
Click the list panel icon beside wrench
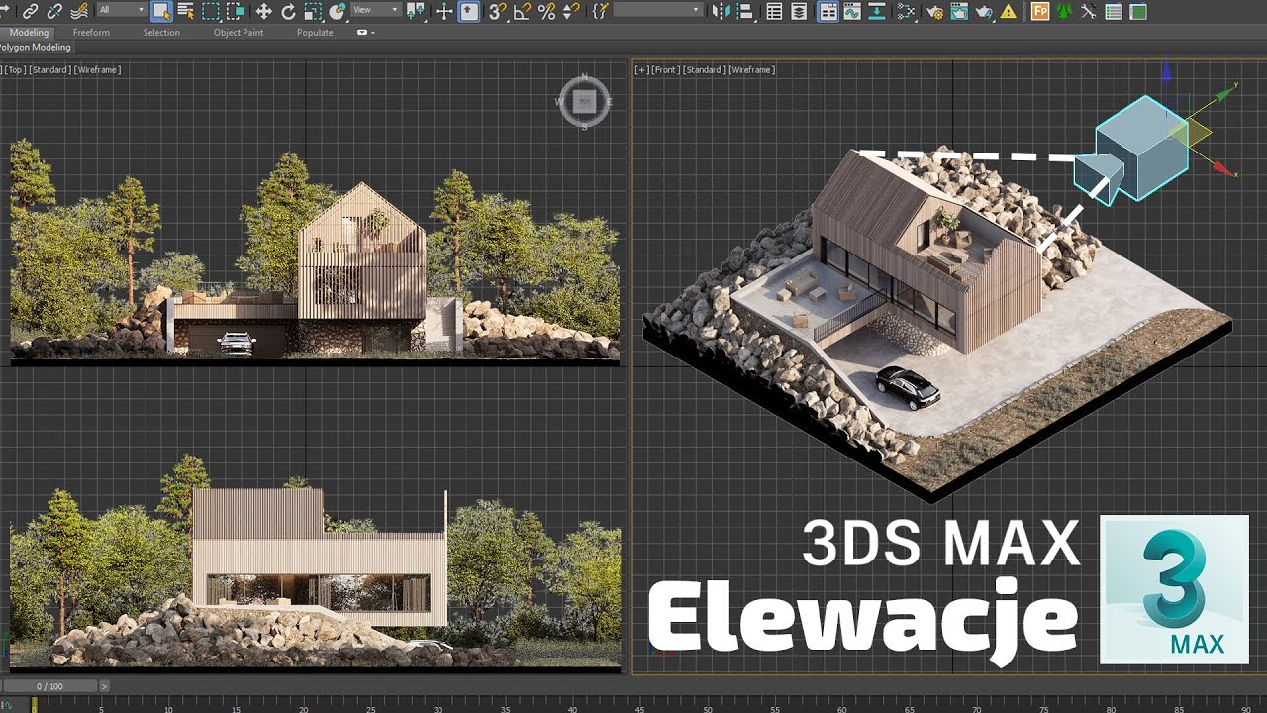(1114, 11)
